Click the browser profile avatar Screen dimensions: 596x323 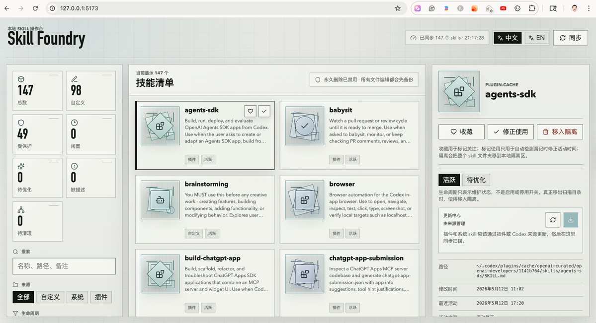[x=574, y=8]
